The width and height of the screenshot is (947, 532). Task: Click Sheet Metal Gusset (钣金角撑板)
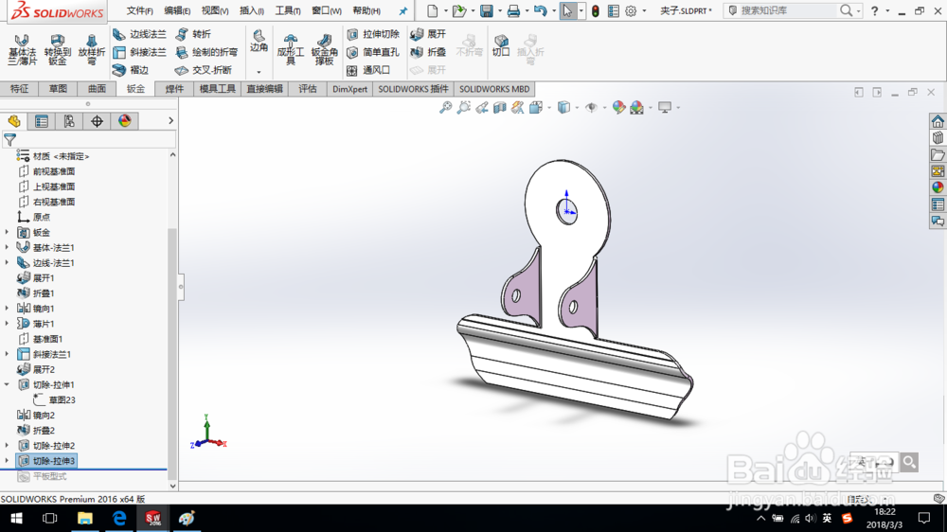tap(324, 49)
